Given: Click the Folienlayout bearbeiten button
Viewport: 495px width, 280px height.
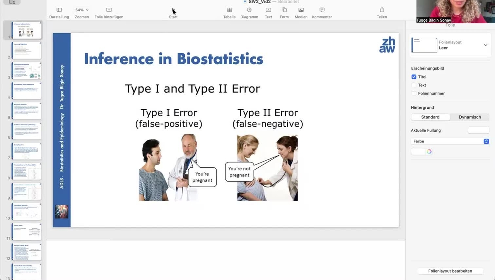Looking at the screenshot, I should 450,271.
